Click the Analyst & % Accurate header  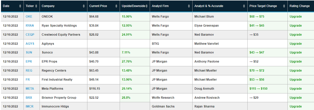pyautogui.click(x=209, y=6)
